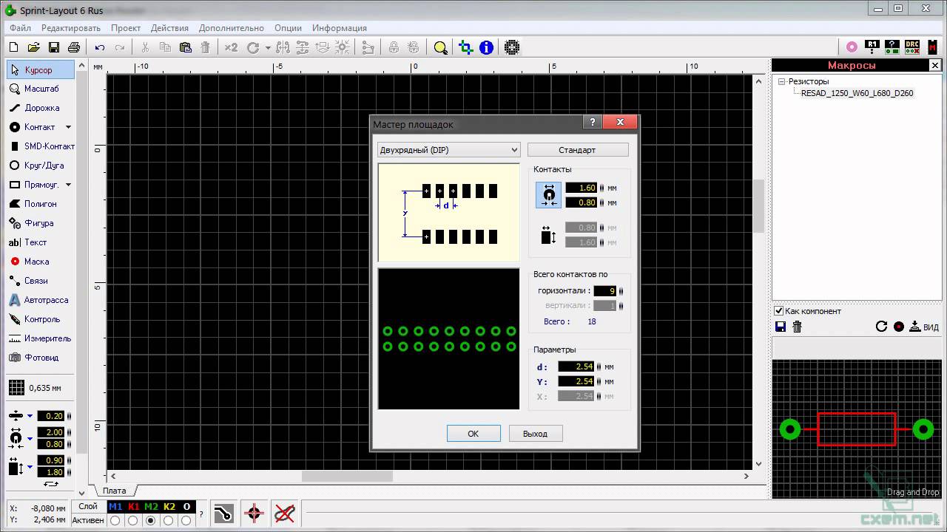Collapse the Резисторы tree node
The image size is (947, 532).
tap(781, 82)
